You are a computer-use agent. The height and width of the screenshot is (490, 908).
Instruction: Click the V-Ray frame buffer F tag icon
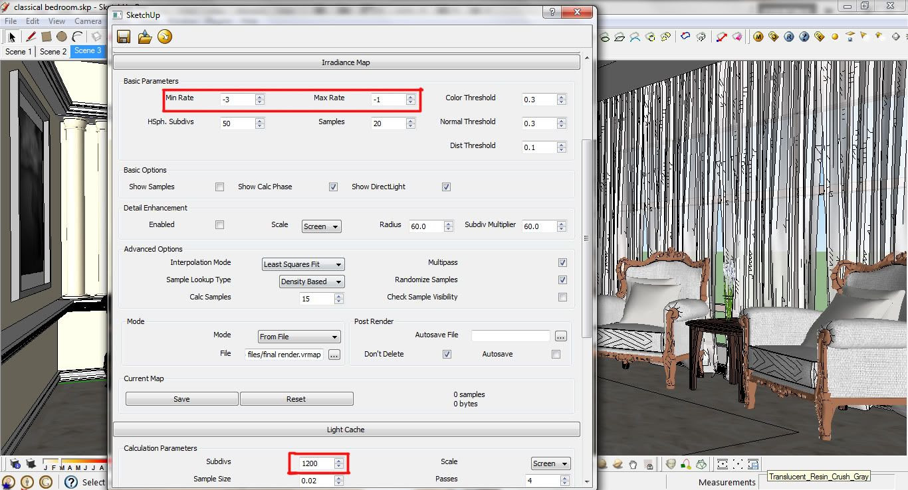(820, 37)
